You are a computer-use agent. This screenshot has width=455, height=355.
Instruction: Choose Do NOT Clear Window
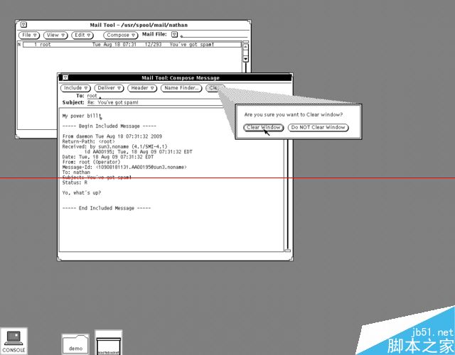(x=318, y=128)
